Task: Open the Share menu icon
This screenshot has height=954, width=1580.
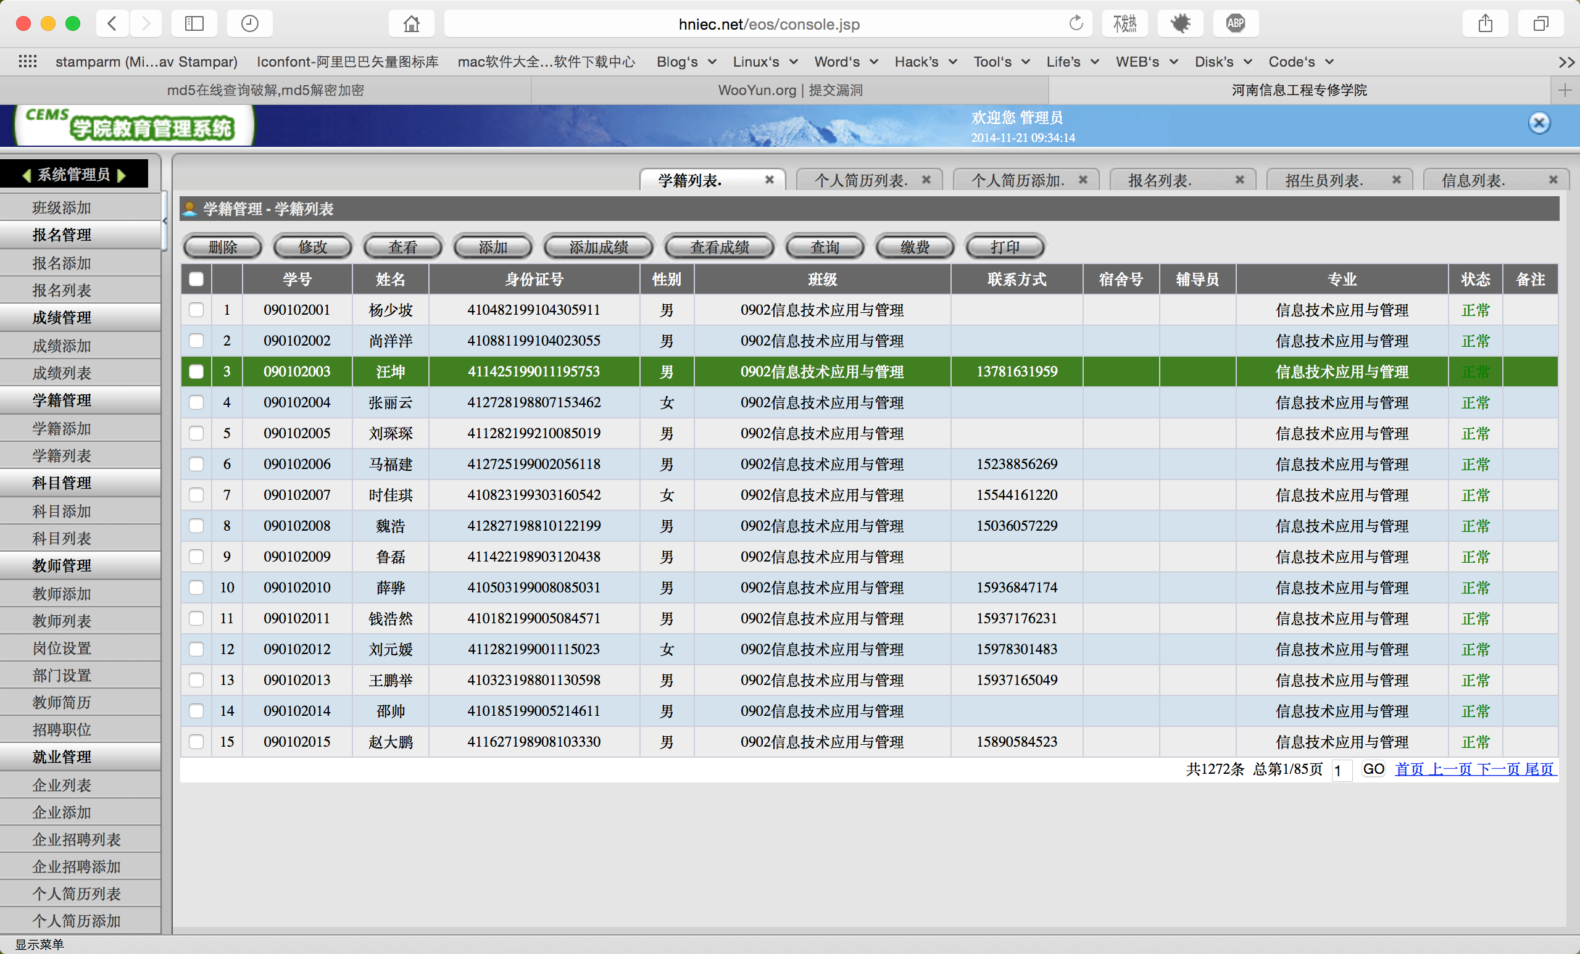Action: pos(1485,23)
